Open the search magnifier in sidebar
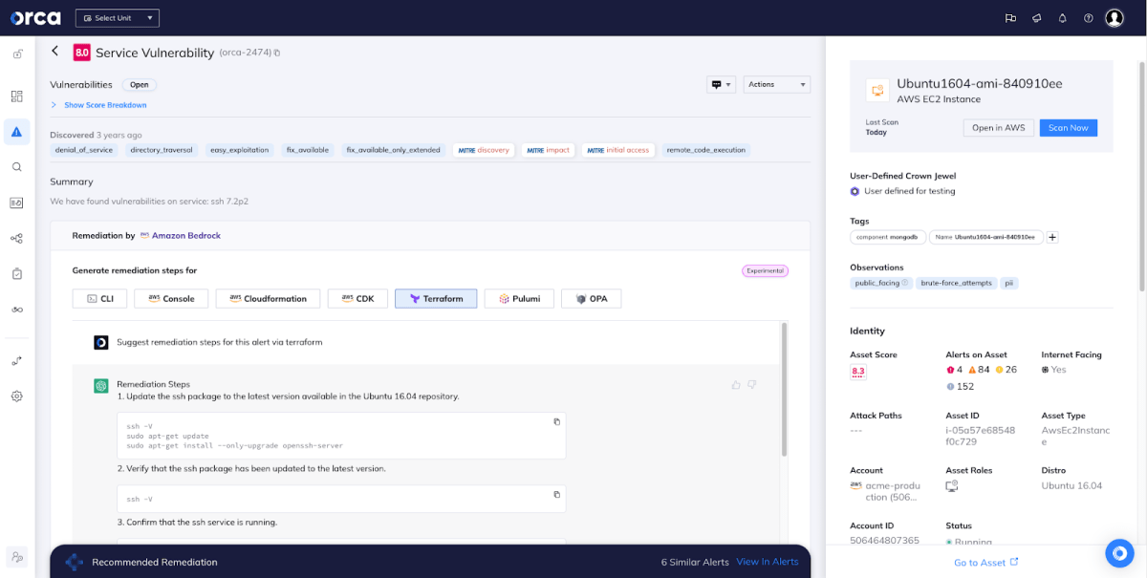The width and height of the screenshot is (1147, 578). (16, 166)
